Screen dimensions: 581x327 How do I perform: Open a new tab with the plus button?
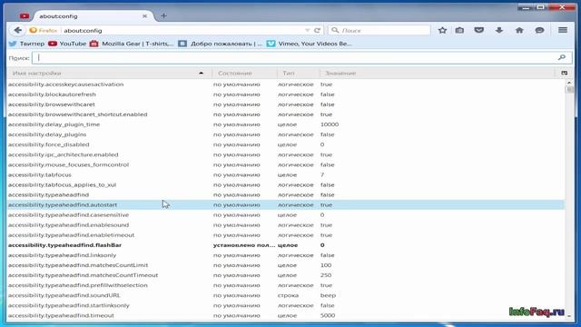click(x=163, y=16)
